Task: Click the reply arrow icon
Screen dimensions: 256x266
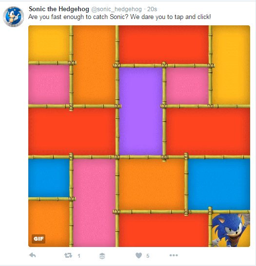Action: click(32, 255)
